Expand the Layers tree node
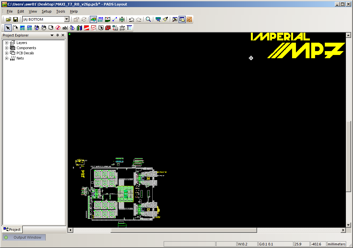The height and width of the screenshot is (248, 353). click(6, 43)
